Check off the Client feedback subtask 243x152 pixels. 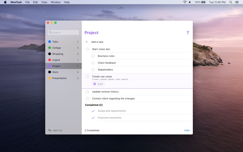(x=93, y=63)
